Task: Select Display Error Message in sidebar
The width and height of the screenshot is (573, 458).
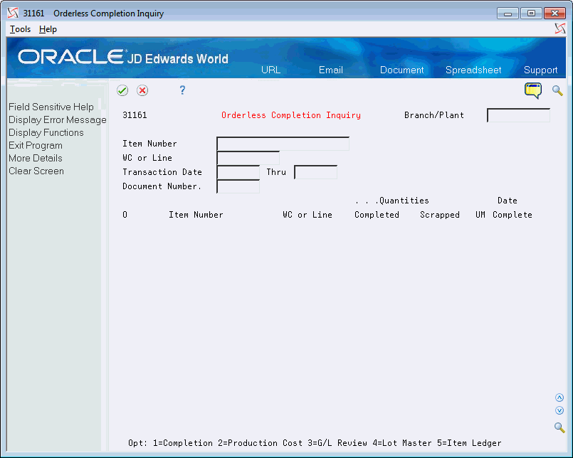Action: tap(58, 119)
